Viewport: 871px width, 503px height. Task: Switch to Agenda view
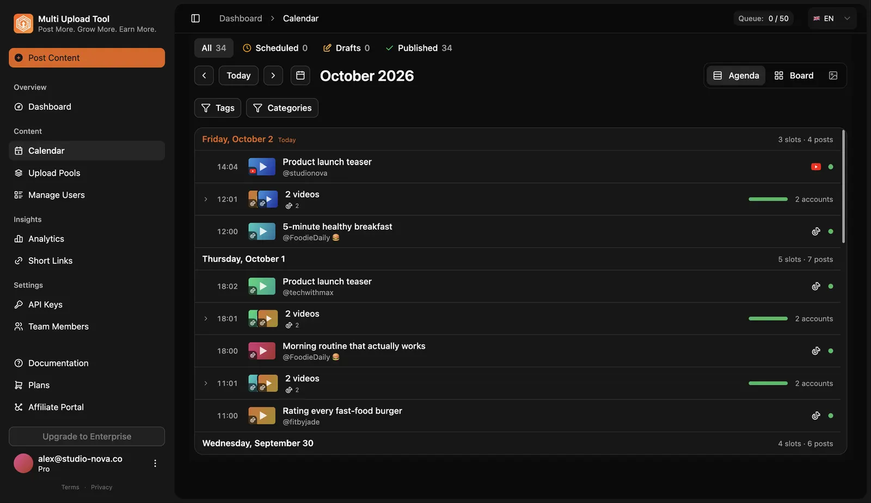click(736, 76)
